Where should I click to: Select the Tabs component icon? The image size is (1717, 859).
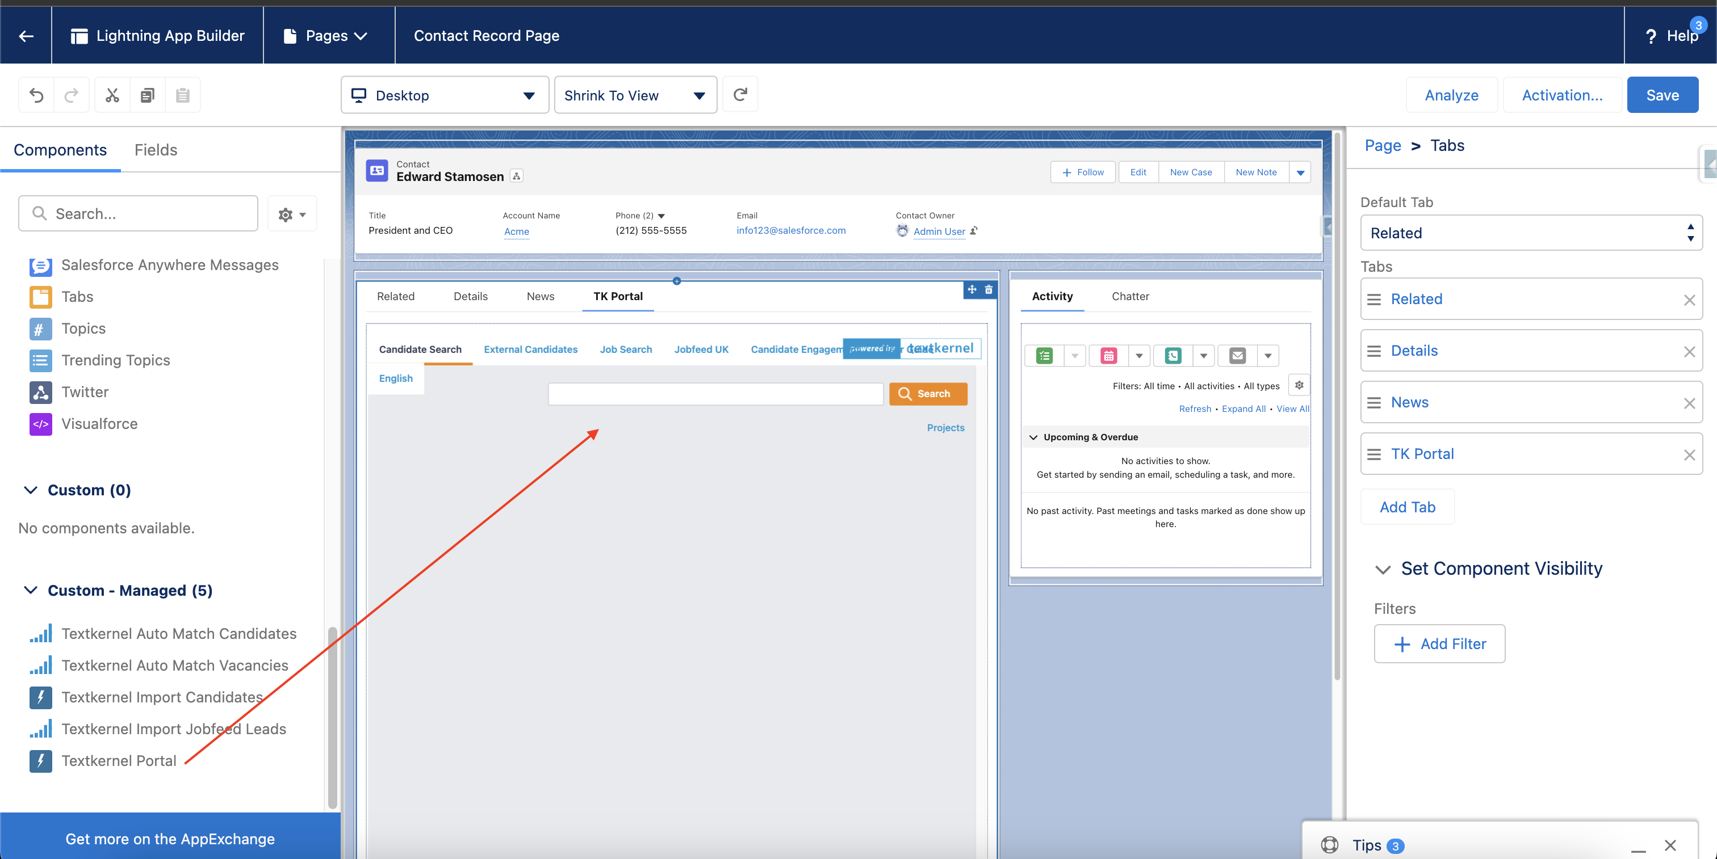click(41, 297)
